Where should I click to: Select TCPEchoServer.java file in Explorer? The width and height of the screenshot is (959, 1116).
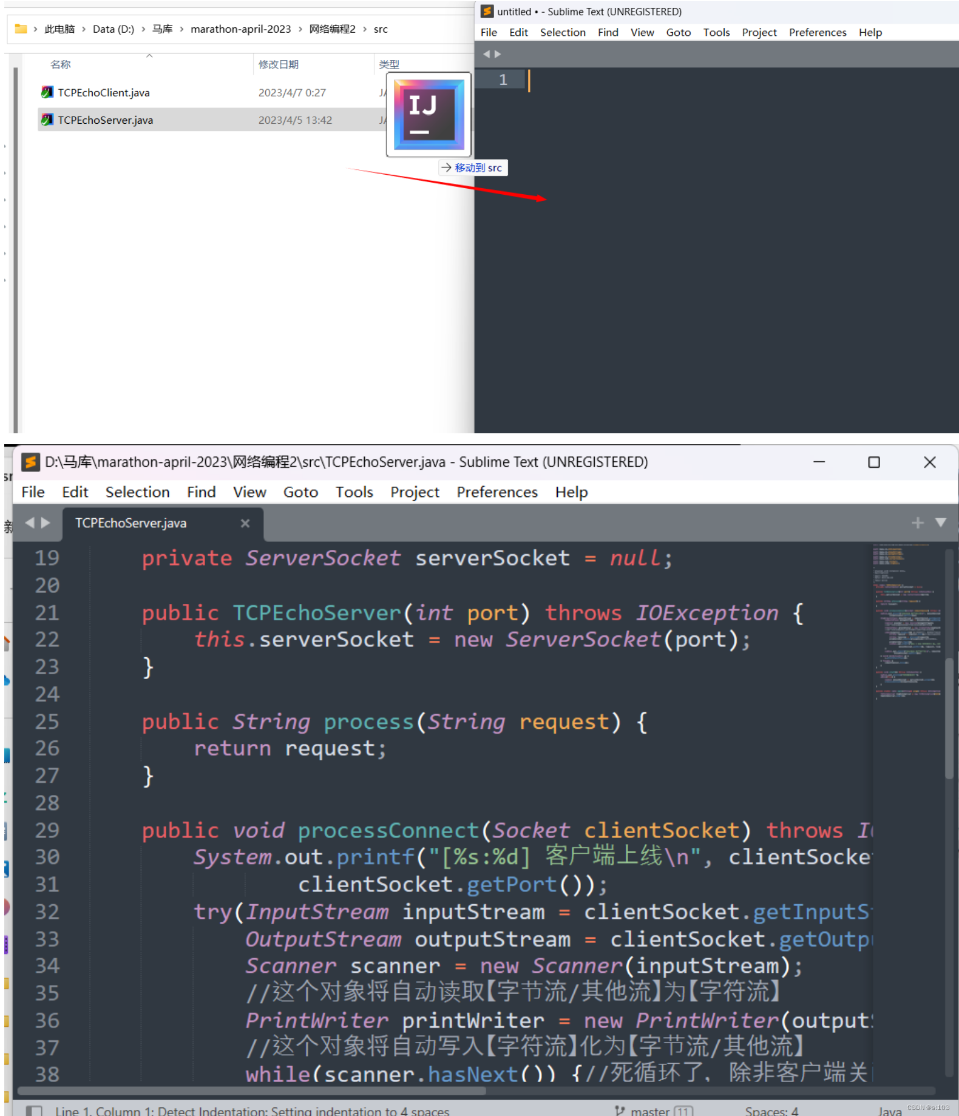[105, 120]
